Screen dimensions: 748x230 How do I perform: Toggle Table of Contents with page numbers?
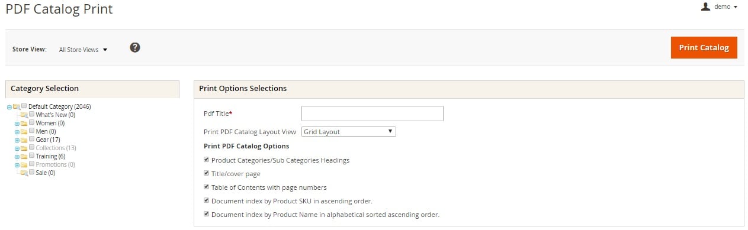point(206,187)
